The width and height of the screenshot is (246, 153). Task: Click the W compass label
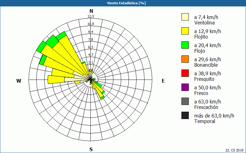(19, 81)
